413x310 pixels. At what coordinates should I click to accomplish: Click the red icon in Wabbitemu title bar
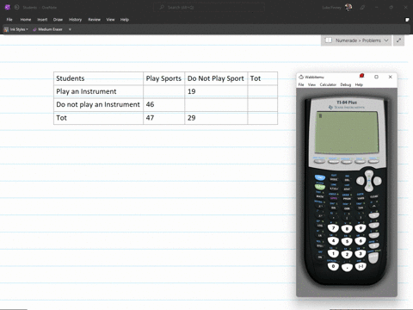tap(361, 76)
